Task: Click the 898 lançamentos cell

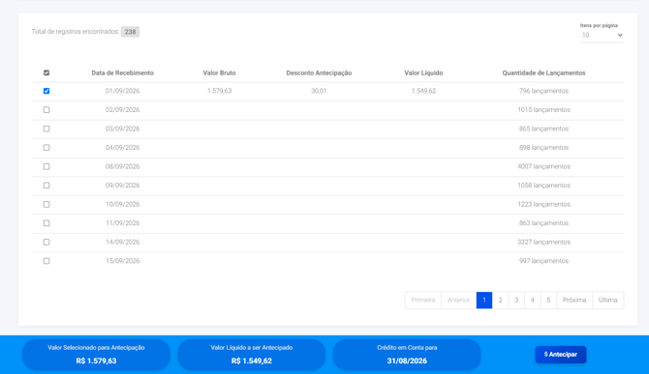Action: tap(543, 147)
